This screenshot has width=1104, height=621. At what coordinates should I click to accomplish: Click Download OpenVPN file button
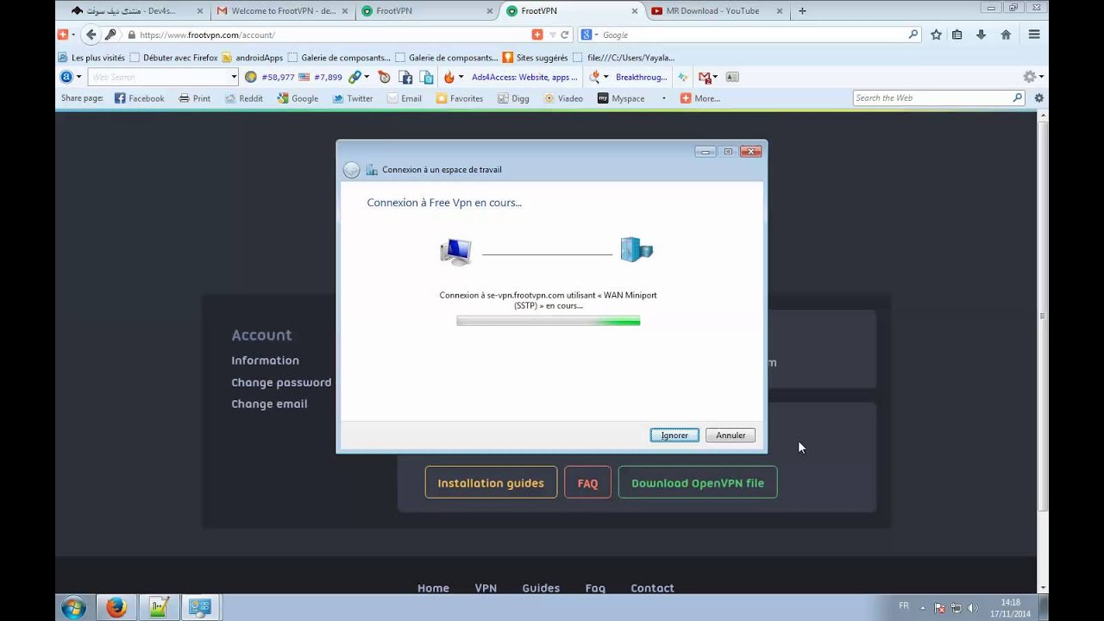(698, 483)
